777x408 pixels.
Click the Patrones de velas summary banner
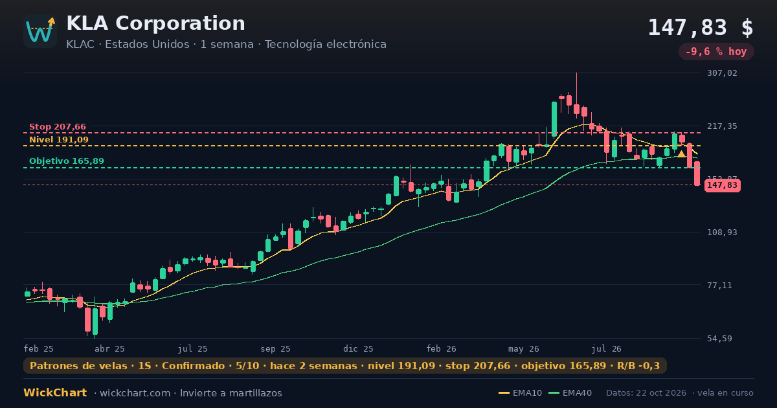[345, 366]
